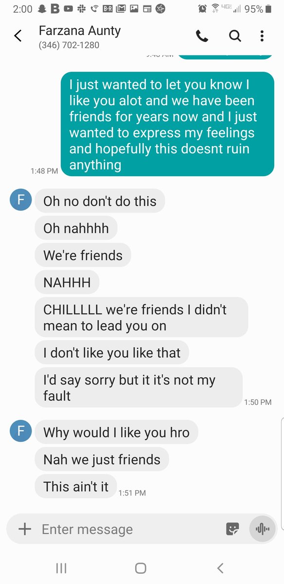Tap the Enter message text field

129,529
